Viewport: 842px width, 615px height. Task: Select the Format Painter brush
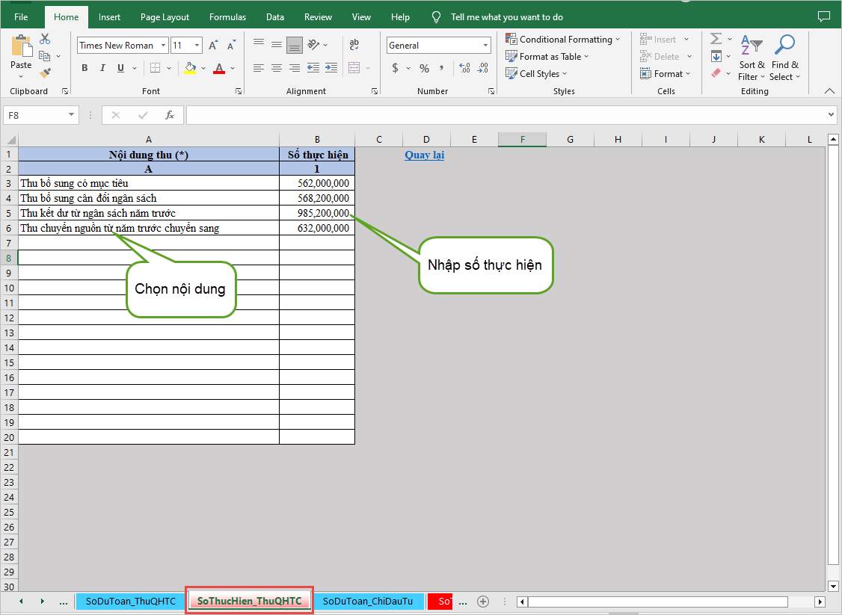point(45,73)
